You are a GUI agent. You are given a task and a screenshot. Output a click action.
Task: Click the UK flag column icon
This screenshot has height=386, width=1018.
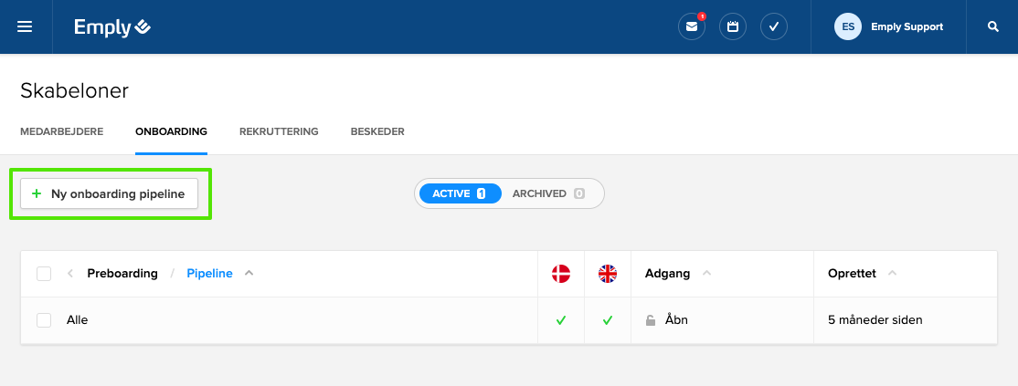point(608,274)
